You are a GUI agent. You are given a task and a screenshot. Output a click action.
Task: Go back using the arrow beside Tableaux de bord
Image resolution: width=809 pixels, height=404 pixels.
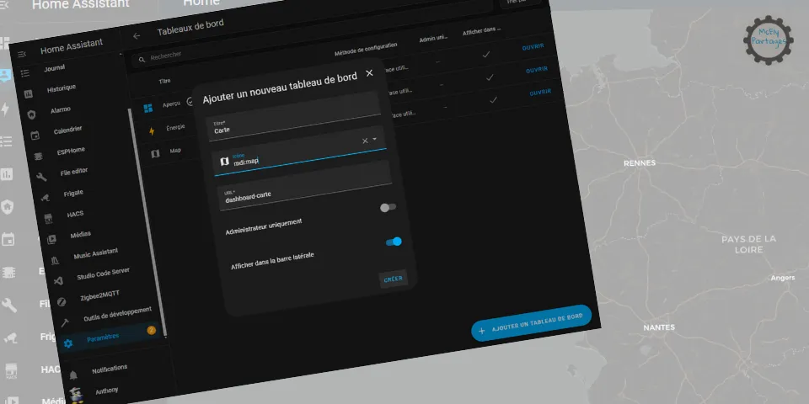pos(137,36)
